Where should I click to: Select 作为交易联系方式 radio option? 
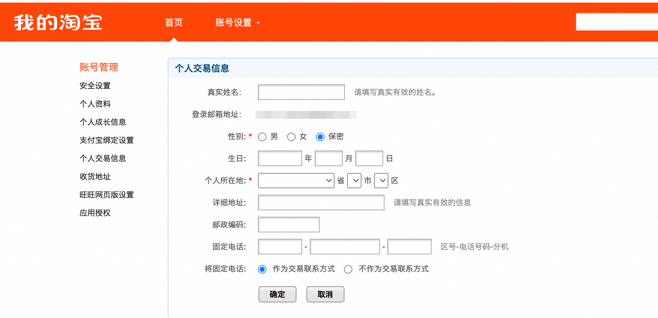click(x=262, y=269)
